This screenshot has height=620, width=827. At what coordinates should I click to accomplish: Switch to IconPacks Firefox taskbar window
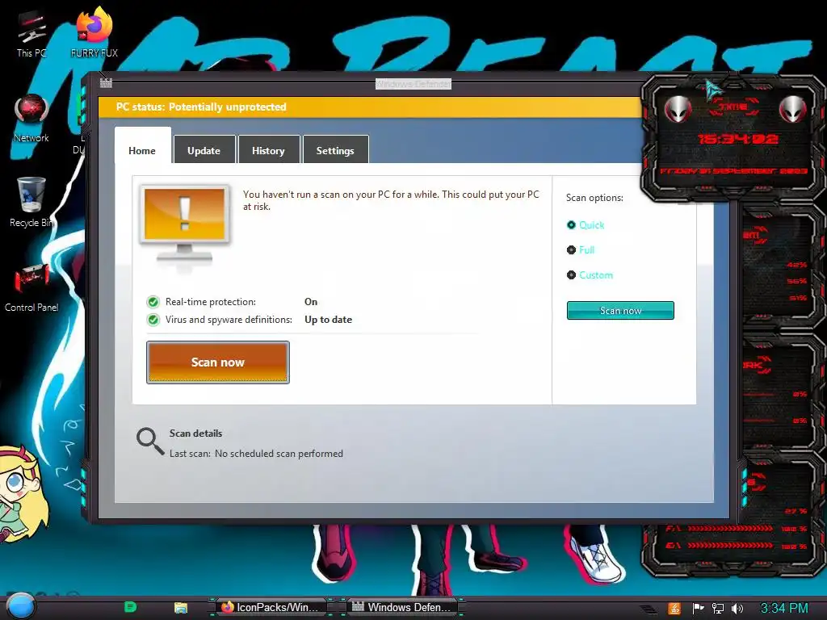tap(271, 607)
